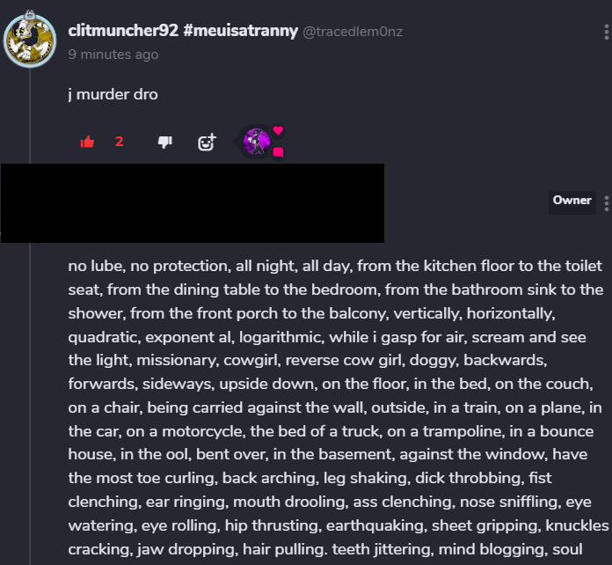Dislike the "j murder dro" comment

pyautogui.click(x=164, y=142)
